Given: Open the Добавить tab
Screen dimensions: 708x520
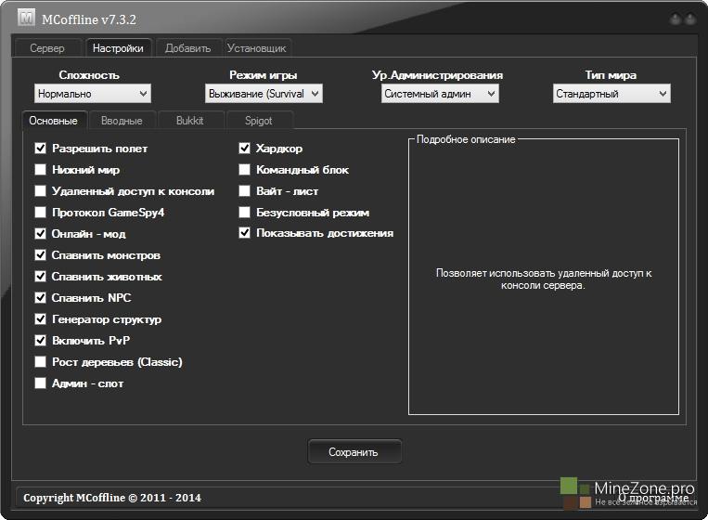Looking at the screenshot, I should click(188, 48).
